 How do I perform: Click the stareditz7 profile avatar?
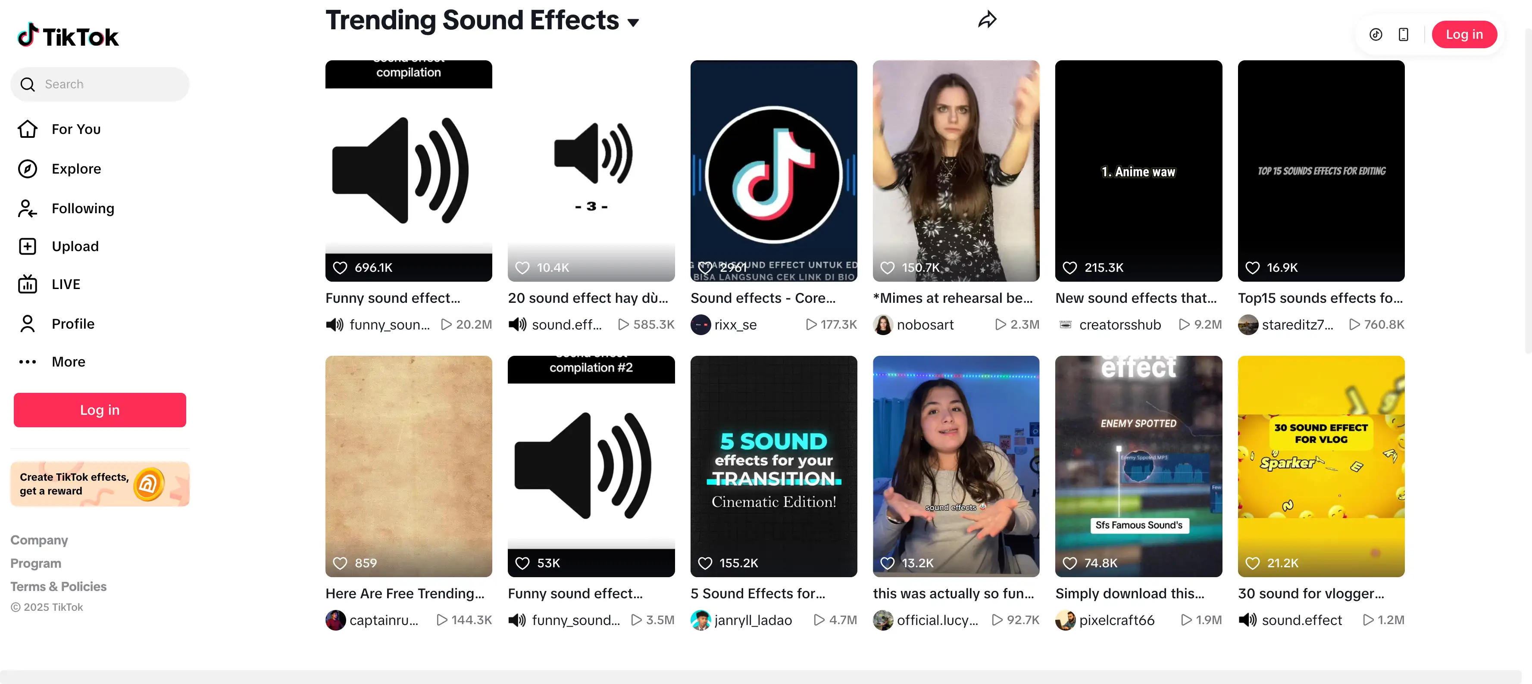click(1248, 325)
